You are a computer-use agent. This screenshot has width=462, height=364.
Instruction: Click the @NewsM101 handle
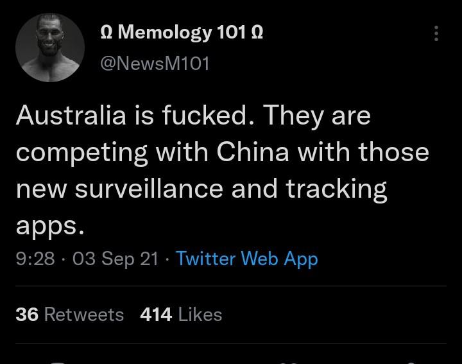tap(155, 64)
